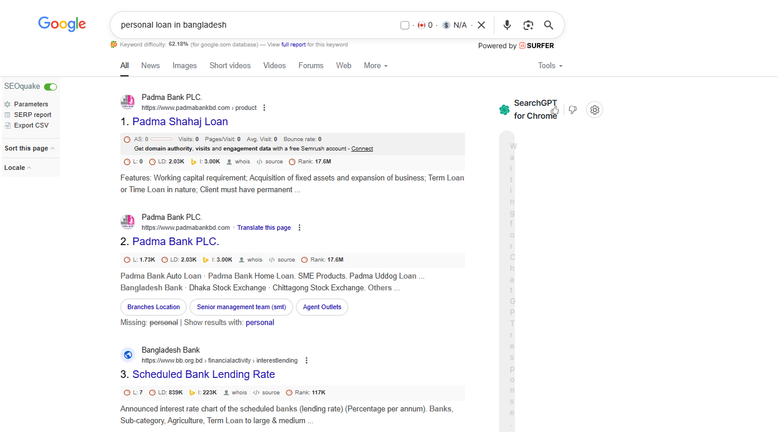Viewport: 778px width, 432px height.
Task: Click the Branches Location sitelink button
Action: (153, 307)
